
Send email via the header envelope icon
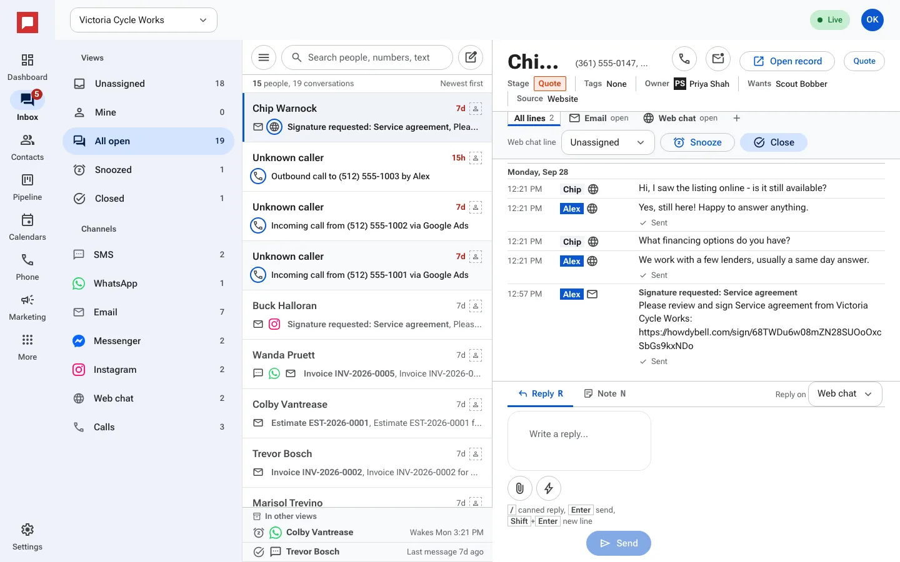718,59
